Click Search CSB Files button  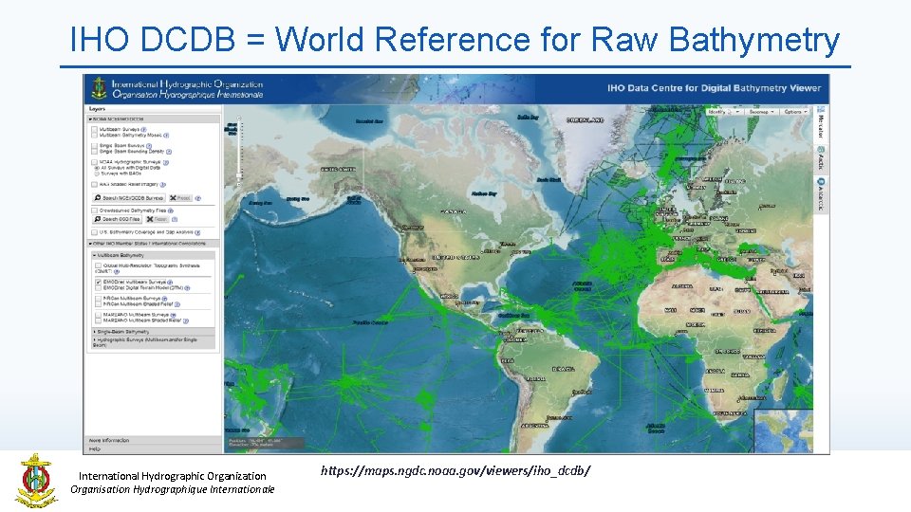coord(118,219)
